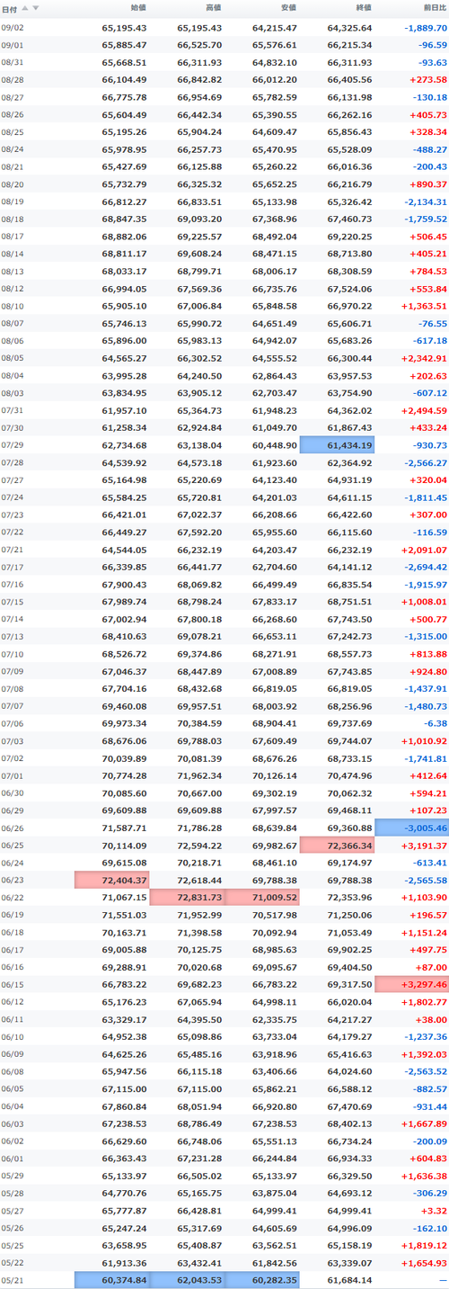
Task: Click the 終値 column header
Action: pos(363,8)
